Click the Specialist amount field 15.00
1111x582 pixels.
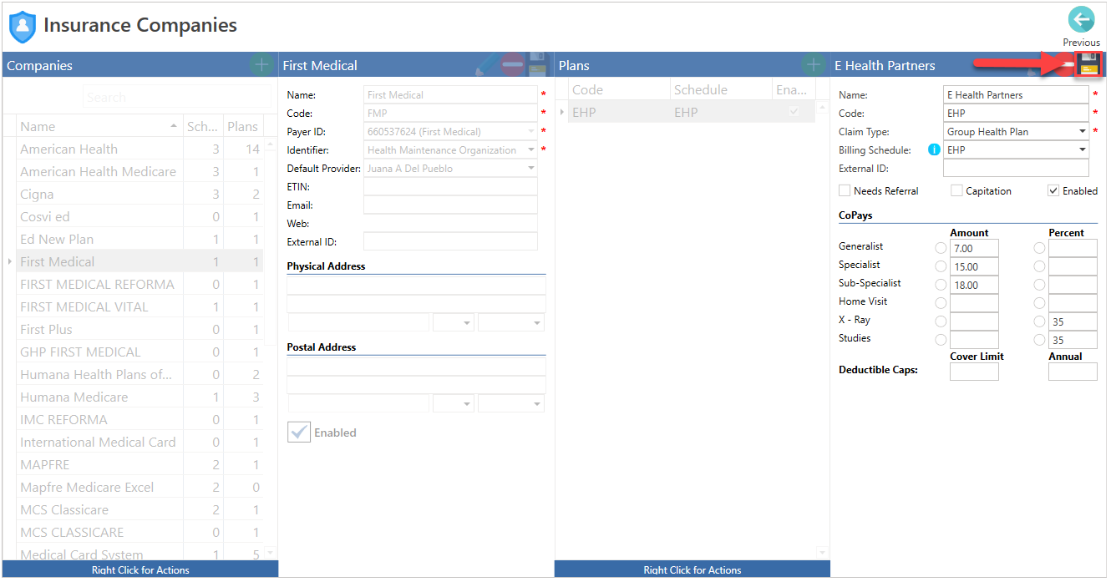coord(974,266)
